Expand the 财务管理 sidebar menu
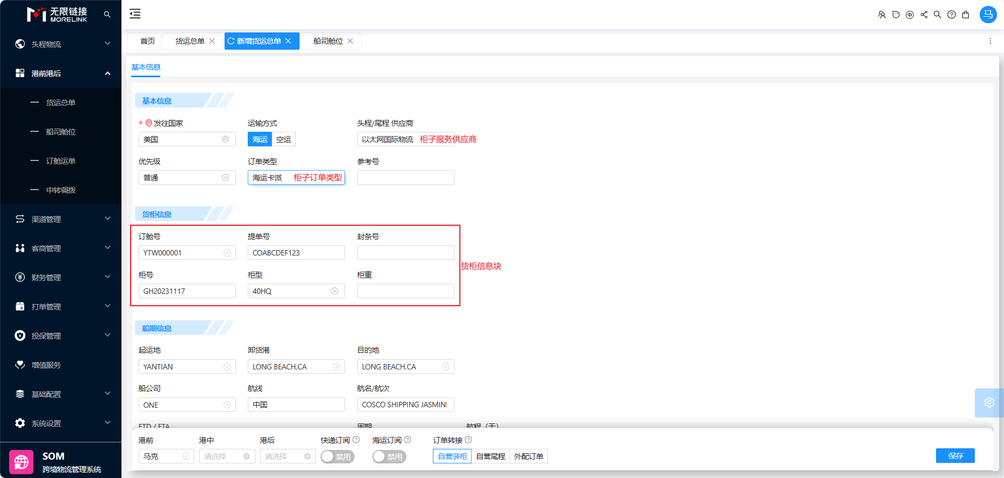Screen dimensions: 1004x478 (61, 278)
